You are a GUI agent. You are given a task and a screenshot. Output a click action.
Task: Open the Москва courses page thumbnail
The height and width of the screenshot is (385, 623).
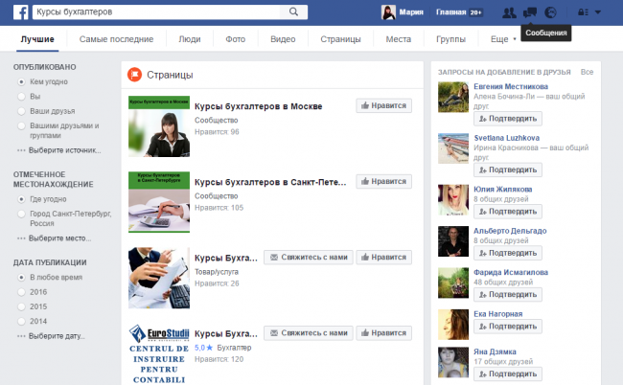(x=159, y=126)
